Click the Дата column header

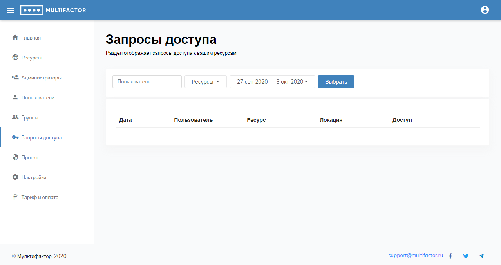pos(125,120)
